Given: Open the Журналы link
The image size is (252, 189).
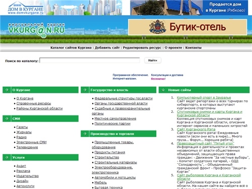Looking at the screenshot, I should [x=24, y=132].
